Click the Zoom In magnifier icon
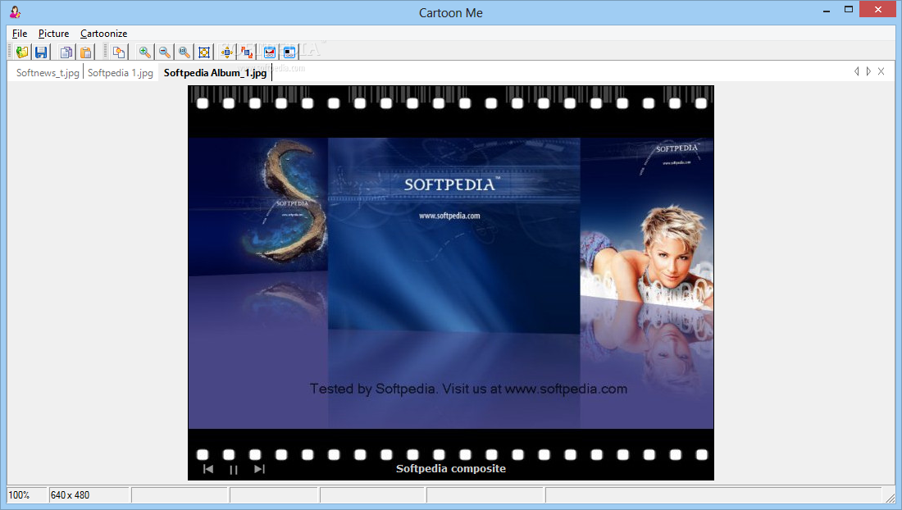 click(145, 52)
